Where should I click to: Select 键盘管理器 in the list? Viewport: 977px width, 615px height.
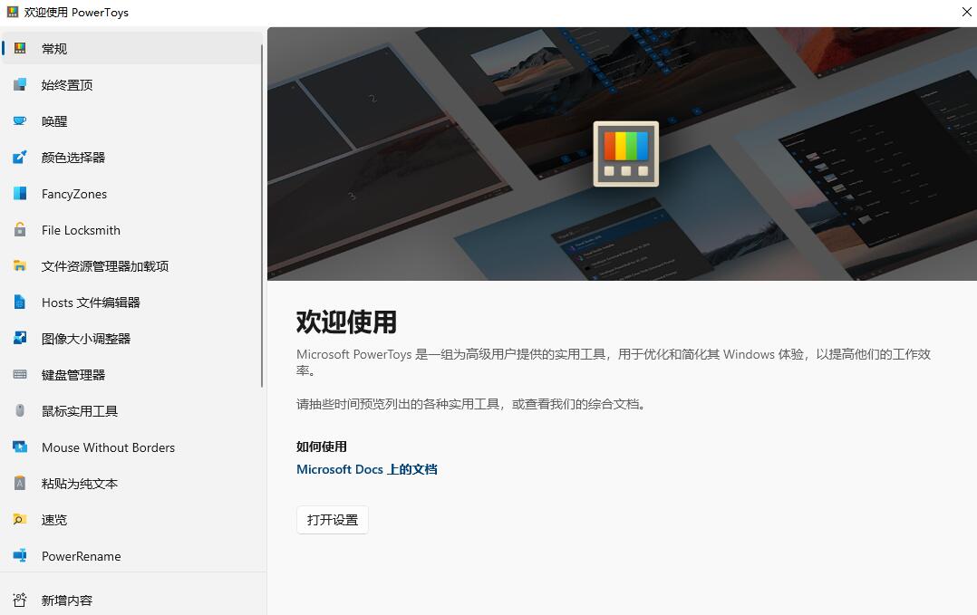tap(131, 374)
